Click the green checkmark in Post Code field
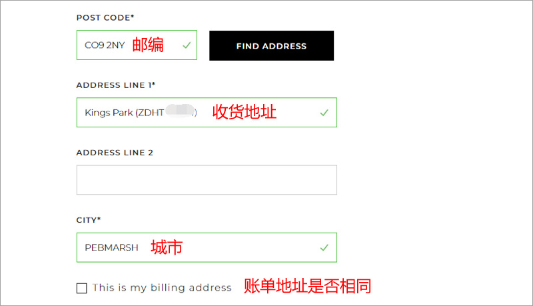Screen dimensions: 533x306 pyautogui.click(x=187, y=46)
